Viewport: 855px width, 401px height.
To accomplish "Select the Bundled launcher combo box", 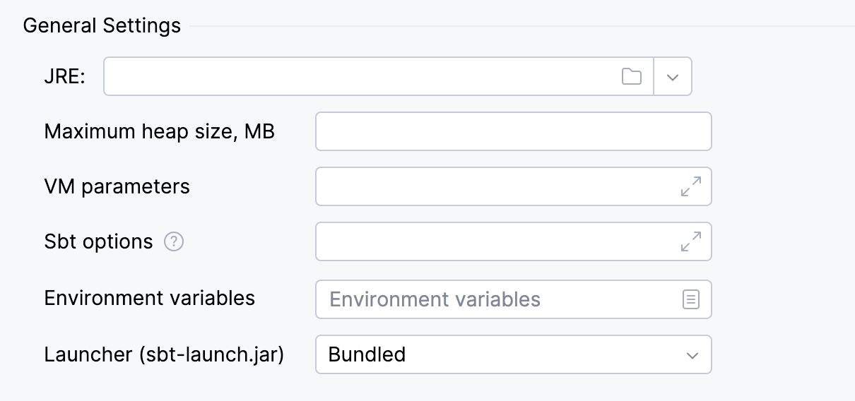I will tap(495, 354).
